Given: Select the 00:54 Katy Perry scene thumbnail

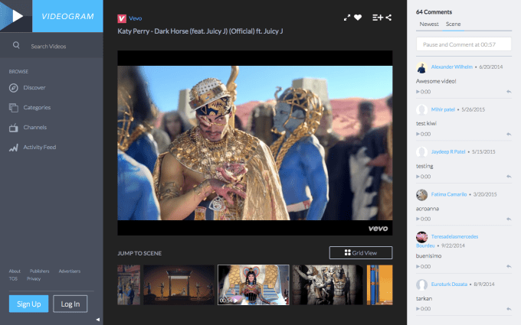Looking at the screenshot, I should (x=254, y=284).
